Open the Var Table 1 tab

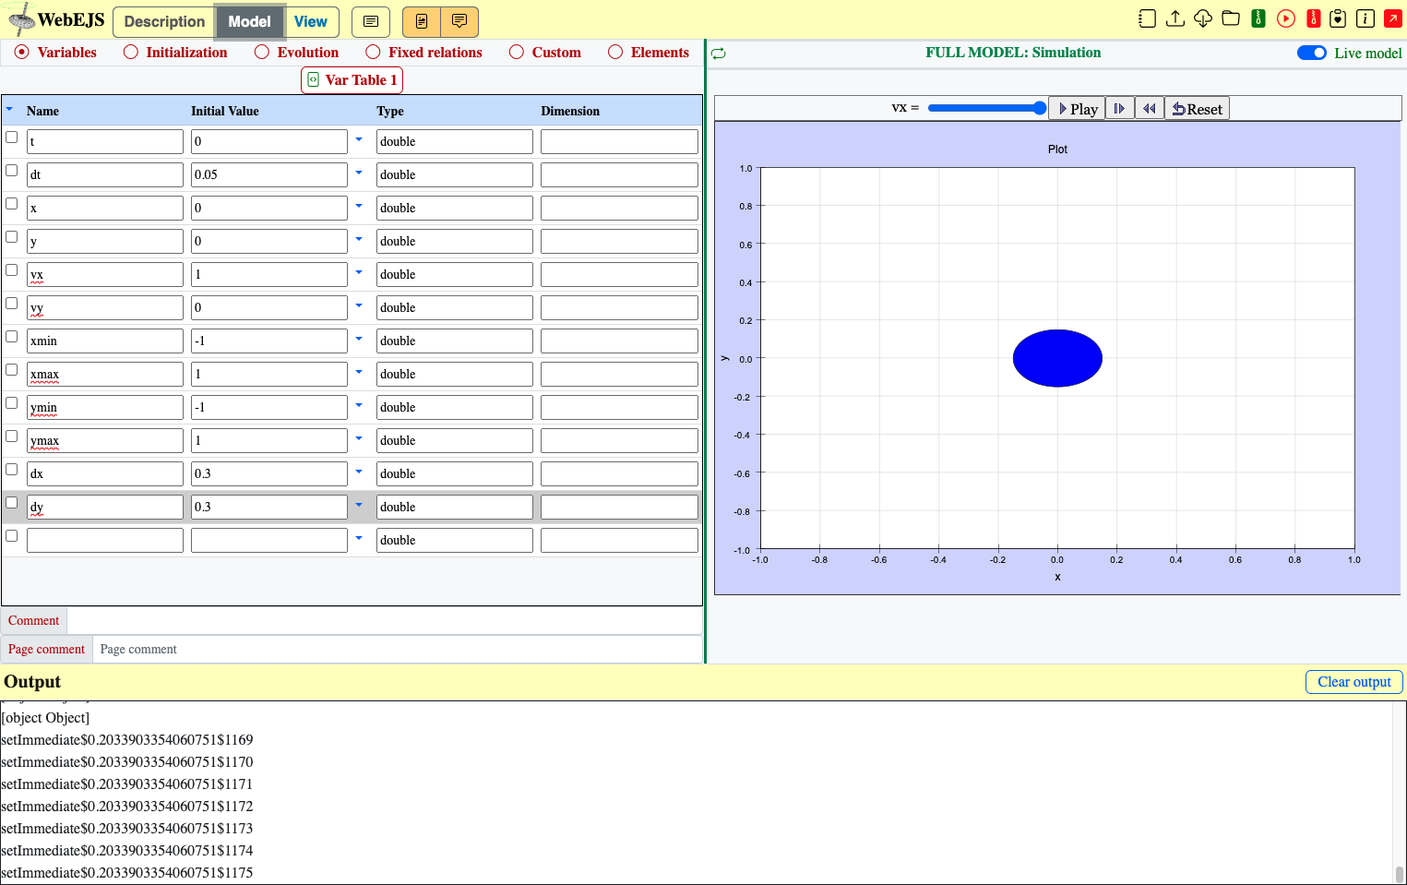(x=352, y=80)
